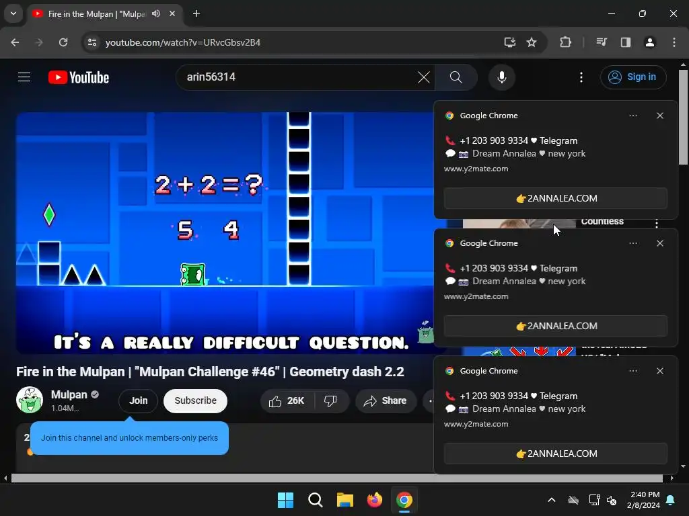Screen dimensions: 689x516
Task: Select the 'Fire in the Mulpan' tab
Action: 96,14
